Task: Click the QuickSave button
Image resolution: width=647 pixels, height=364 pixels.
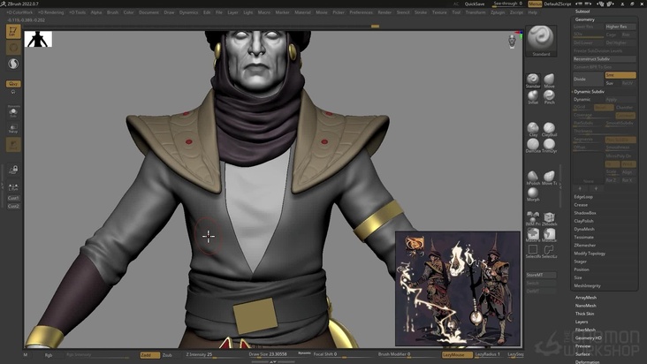Action: coord(475,4)
